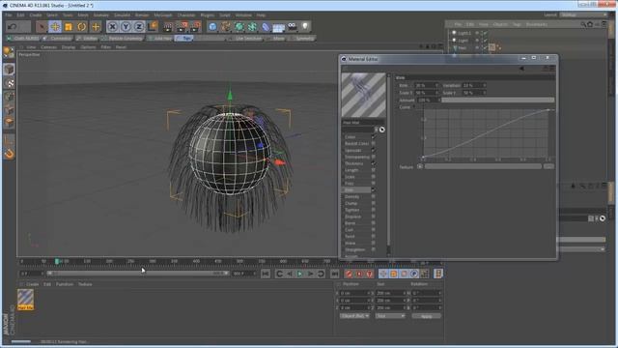618x348 pixels.
Task: Click the Tips button in hair toolbar
Action: click(184, 39)
